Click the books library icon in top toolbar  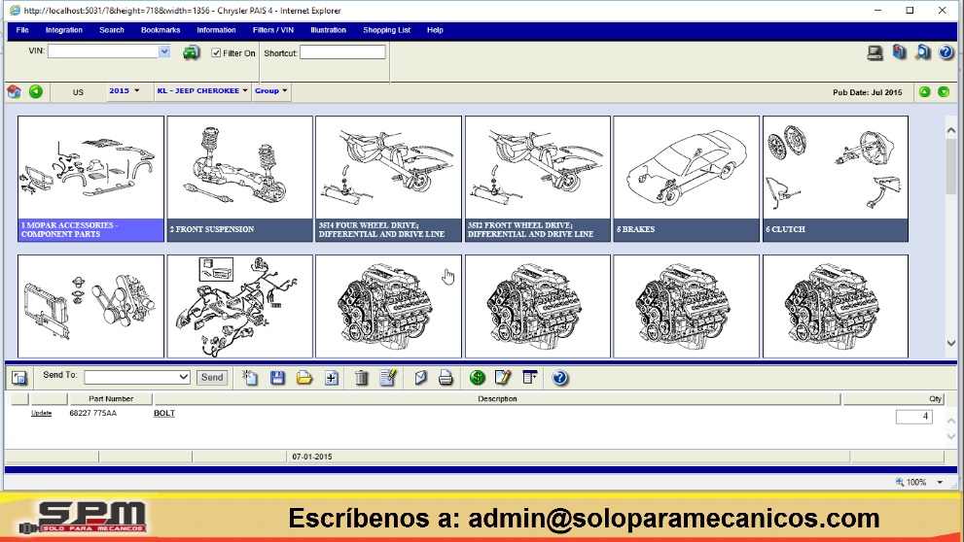coord(900,52)
